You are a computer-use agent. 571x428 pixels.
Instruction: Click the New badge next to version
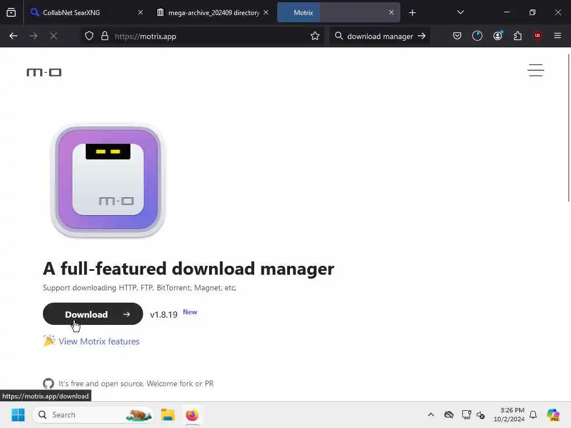pos(190,312)
